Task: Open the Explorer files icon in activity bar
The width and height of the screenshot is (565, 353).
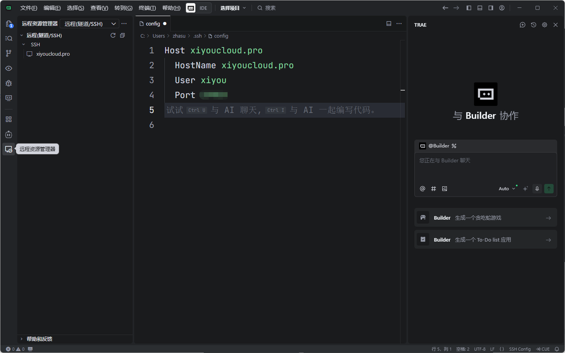Action: coord(8,24)
